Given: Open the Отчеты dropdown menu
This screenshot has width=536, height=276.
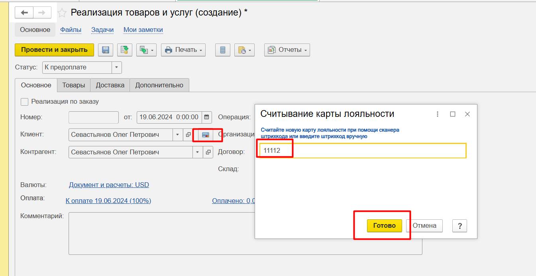Looking at the screenshot, I should (x=287, y=50).
